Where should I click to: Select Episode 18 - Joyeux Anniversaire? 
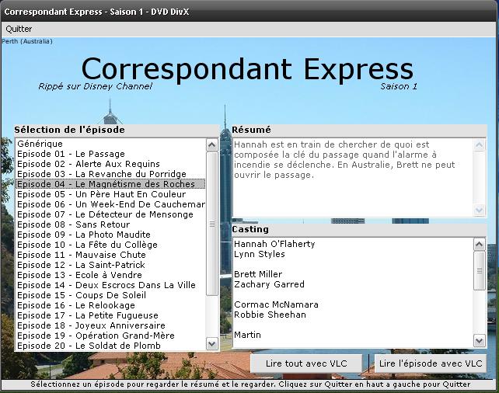tap(110, 325)
